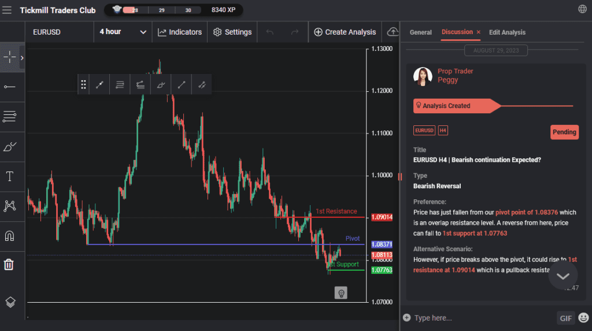Select the horizontal line drawing tool
592x331 pixels.
coord(9,87)
